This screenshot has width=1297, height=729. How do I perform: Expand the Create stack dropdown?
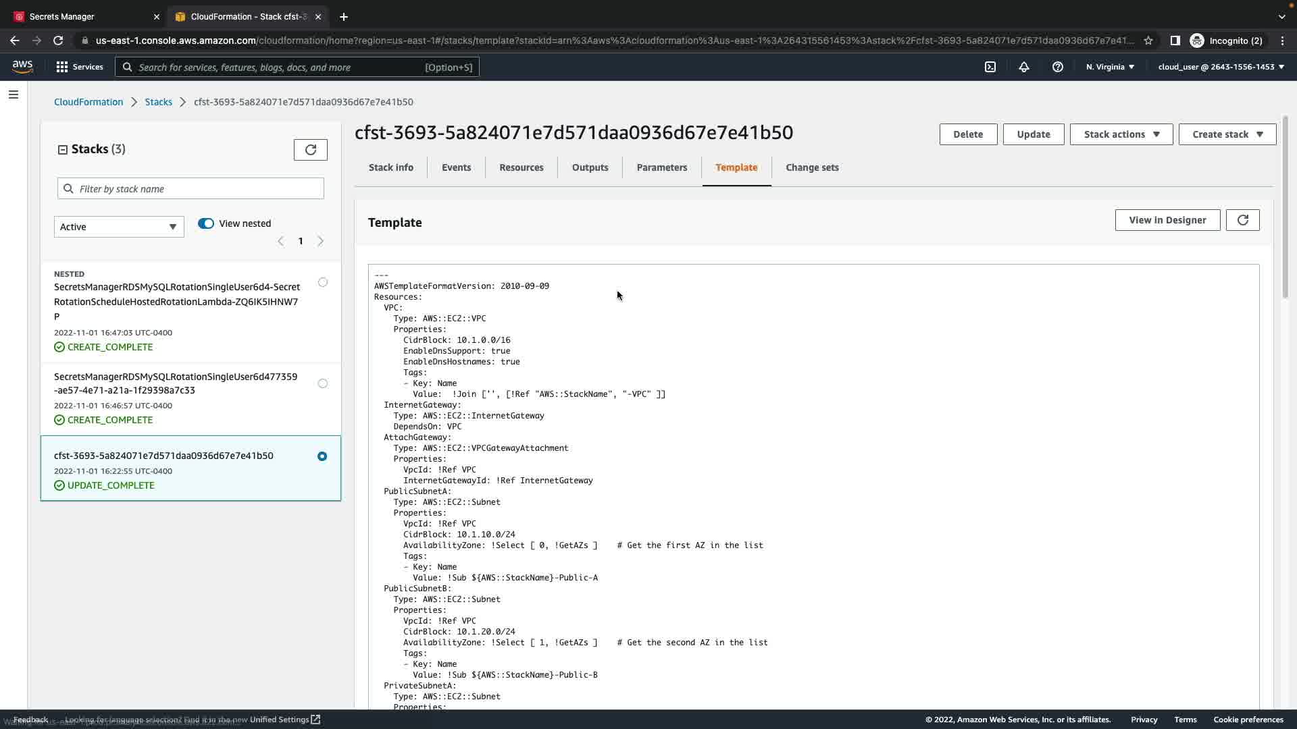(x=1227, y=134)
